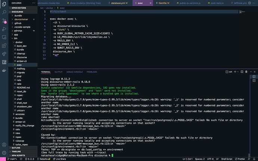The height and width of the screenshot is (161, 258).
Task: Go to line via Ln 1, Col 1
Action: 188,159
